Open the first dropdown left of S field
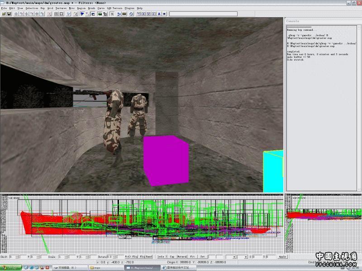Image resolution: width=362 pixels, height=271 pixels. (x=232, y=257)
